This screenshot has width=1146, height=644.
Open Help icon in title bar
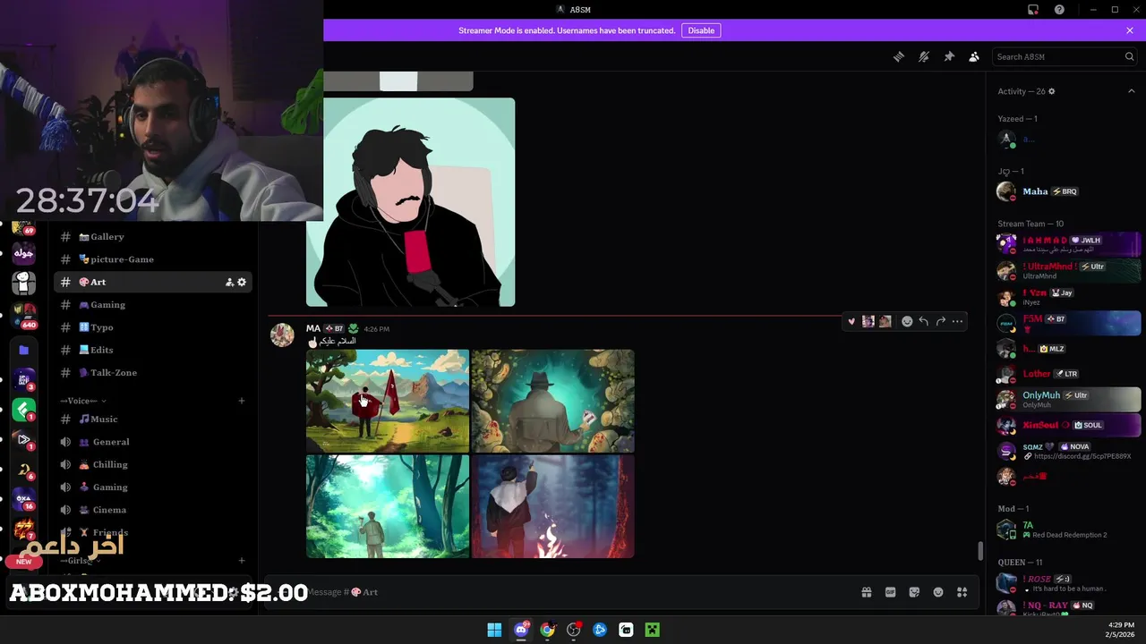click(1059, 10)
